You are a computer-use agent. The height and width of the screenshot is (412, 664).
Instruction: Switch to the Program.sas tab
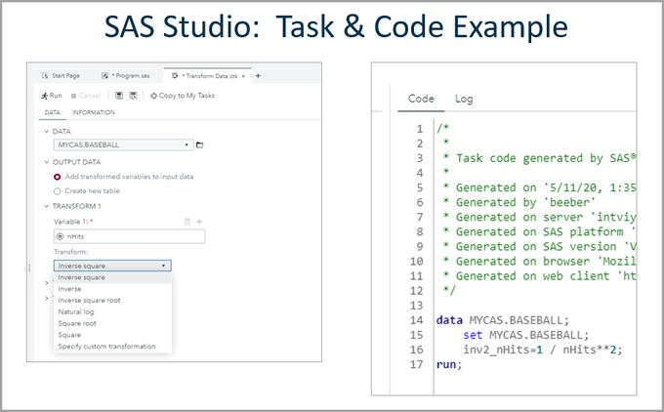pos(126,76)
